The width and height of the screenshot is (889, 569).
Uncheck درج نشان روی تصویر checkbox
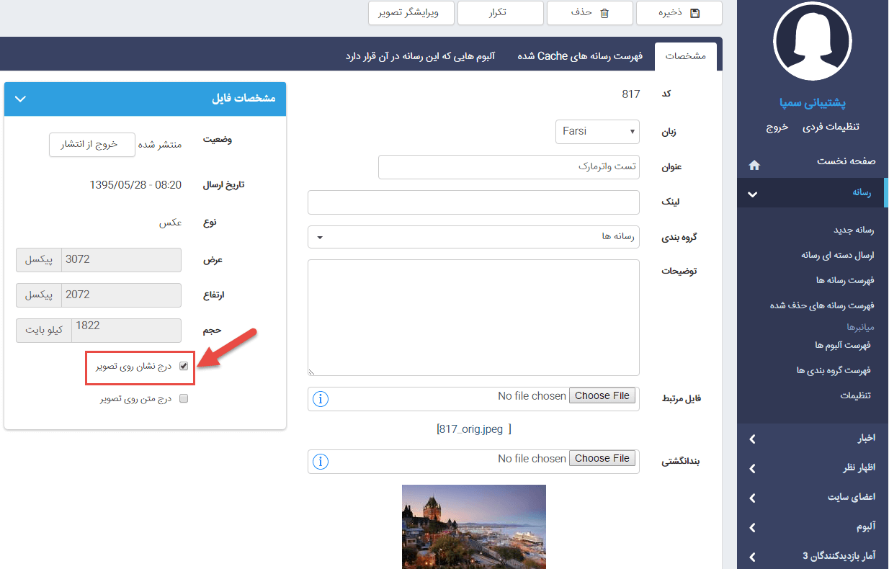(184, 367)
